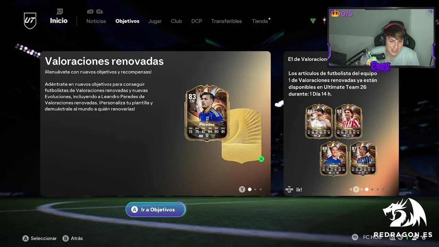Click the R-stick icon beside ¡Ir!

click(289, 189)
